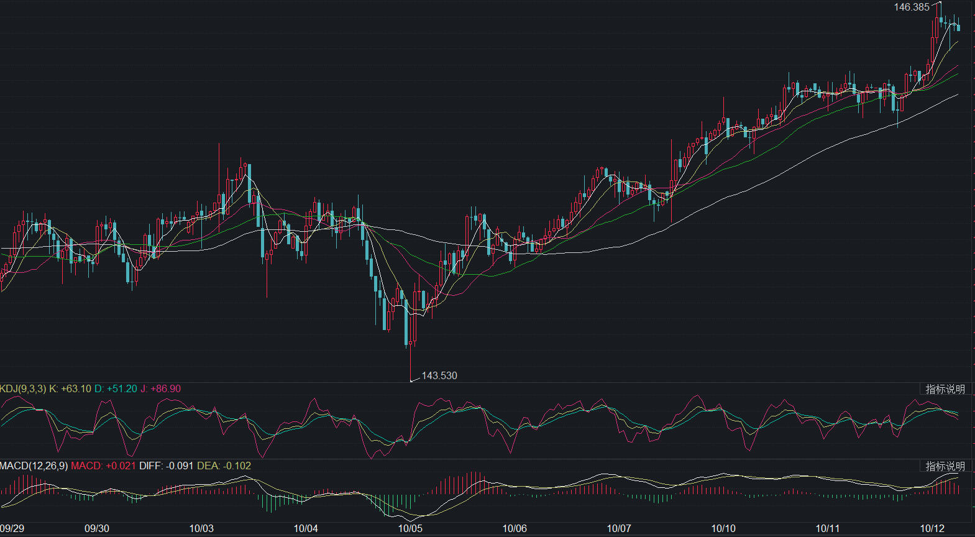Click the DIFF: -0.091 value
The height and width of the screenshot is (537, 975).
click(x=167, y=466)
